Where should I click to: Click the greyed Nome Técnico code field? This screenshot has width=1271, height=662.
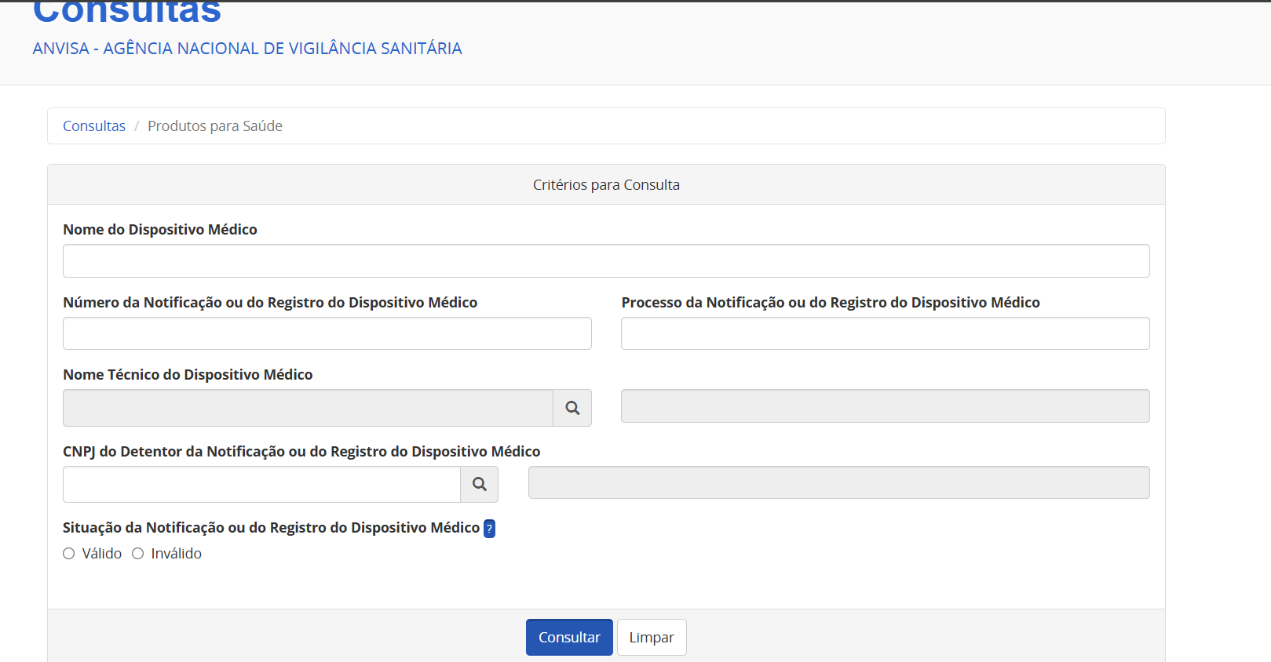click(308, 408)
